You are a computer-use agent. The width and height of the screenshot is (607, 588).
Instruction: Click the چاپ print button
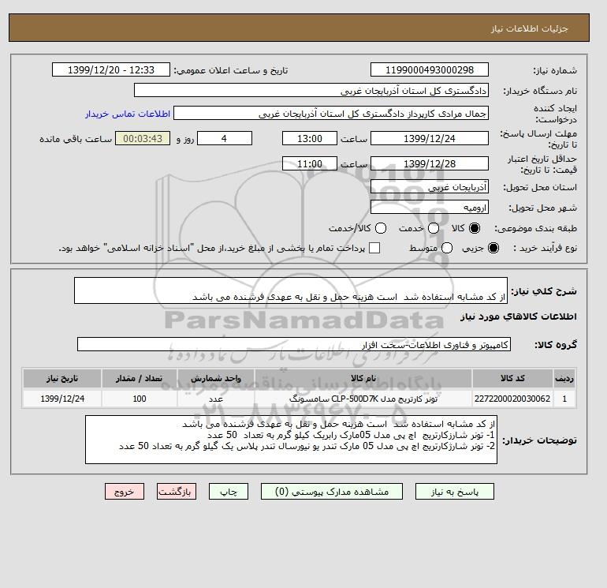point(229,492)
